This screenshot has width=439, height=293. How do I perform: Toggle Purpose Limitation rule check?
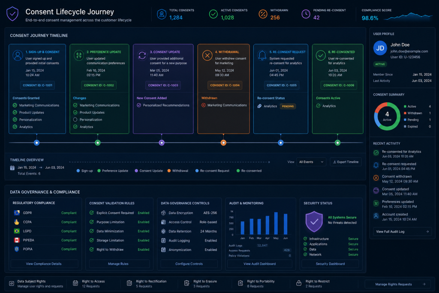click(x=92, y=222)
